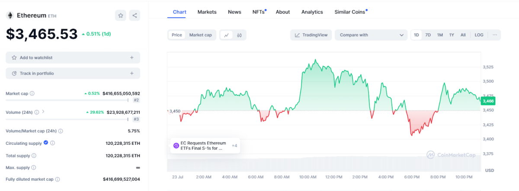Show Volume (24h) info tooltip
Screen dimensions: 519x191
point(36,112)
